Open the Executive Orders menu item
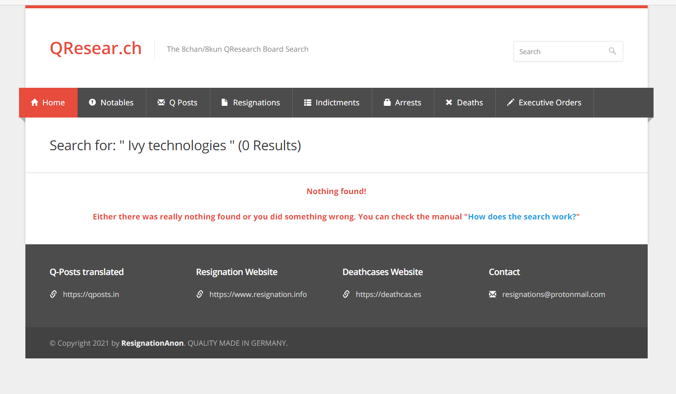The height and width of the screenshot is (394, 676). coord(545,102)
